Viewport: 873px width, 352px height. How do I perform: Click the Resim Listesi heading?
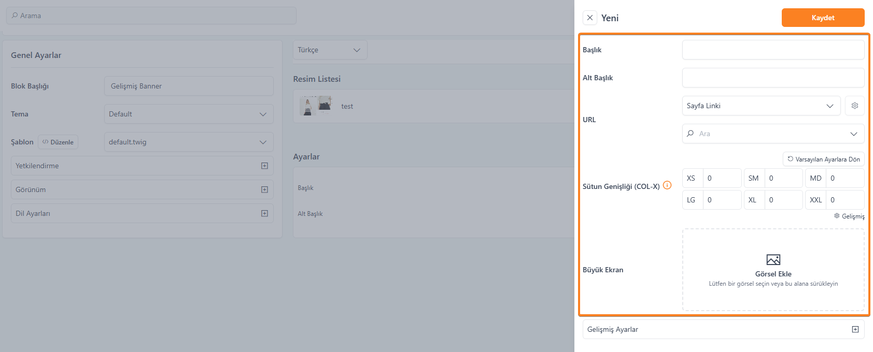tap(317, 79)
